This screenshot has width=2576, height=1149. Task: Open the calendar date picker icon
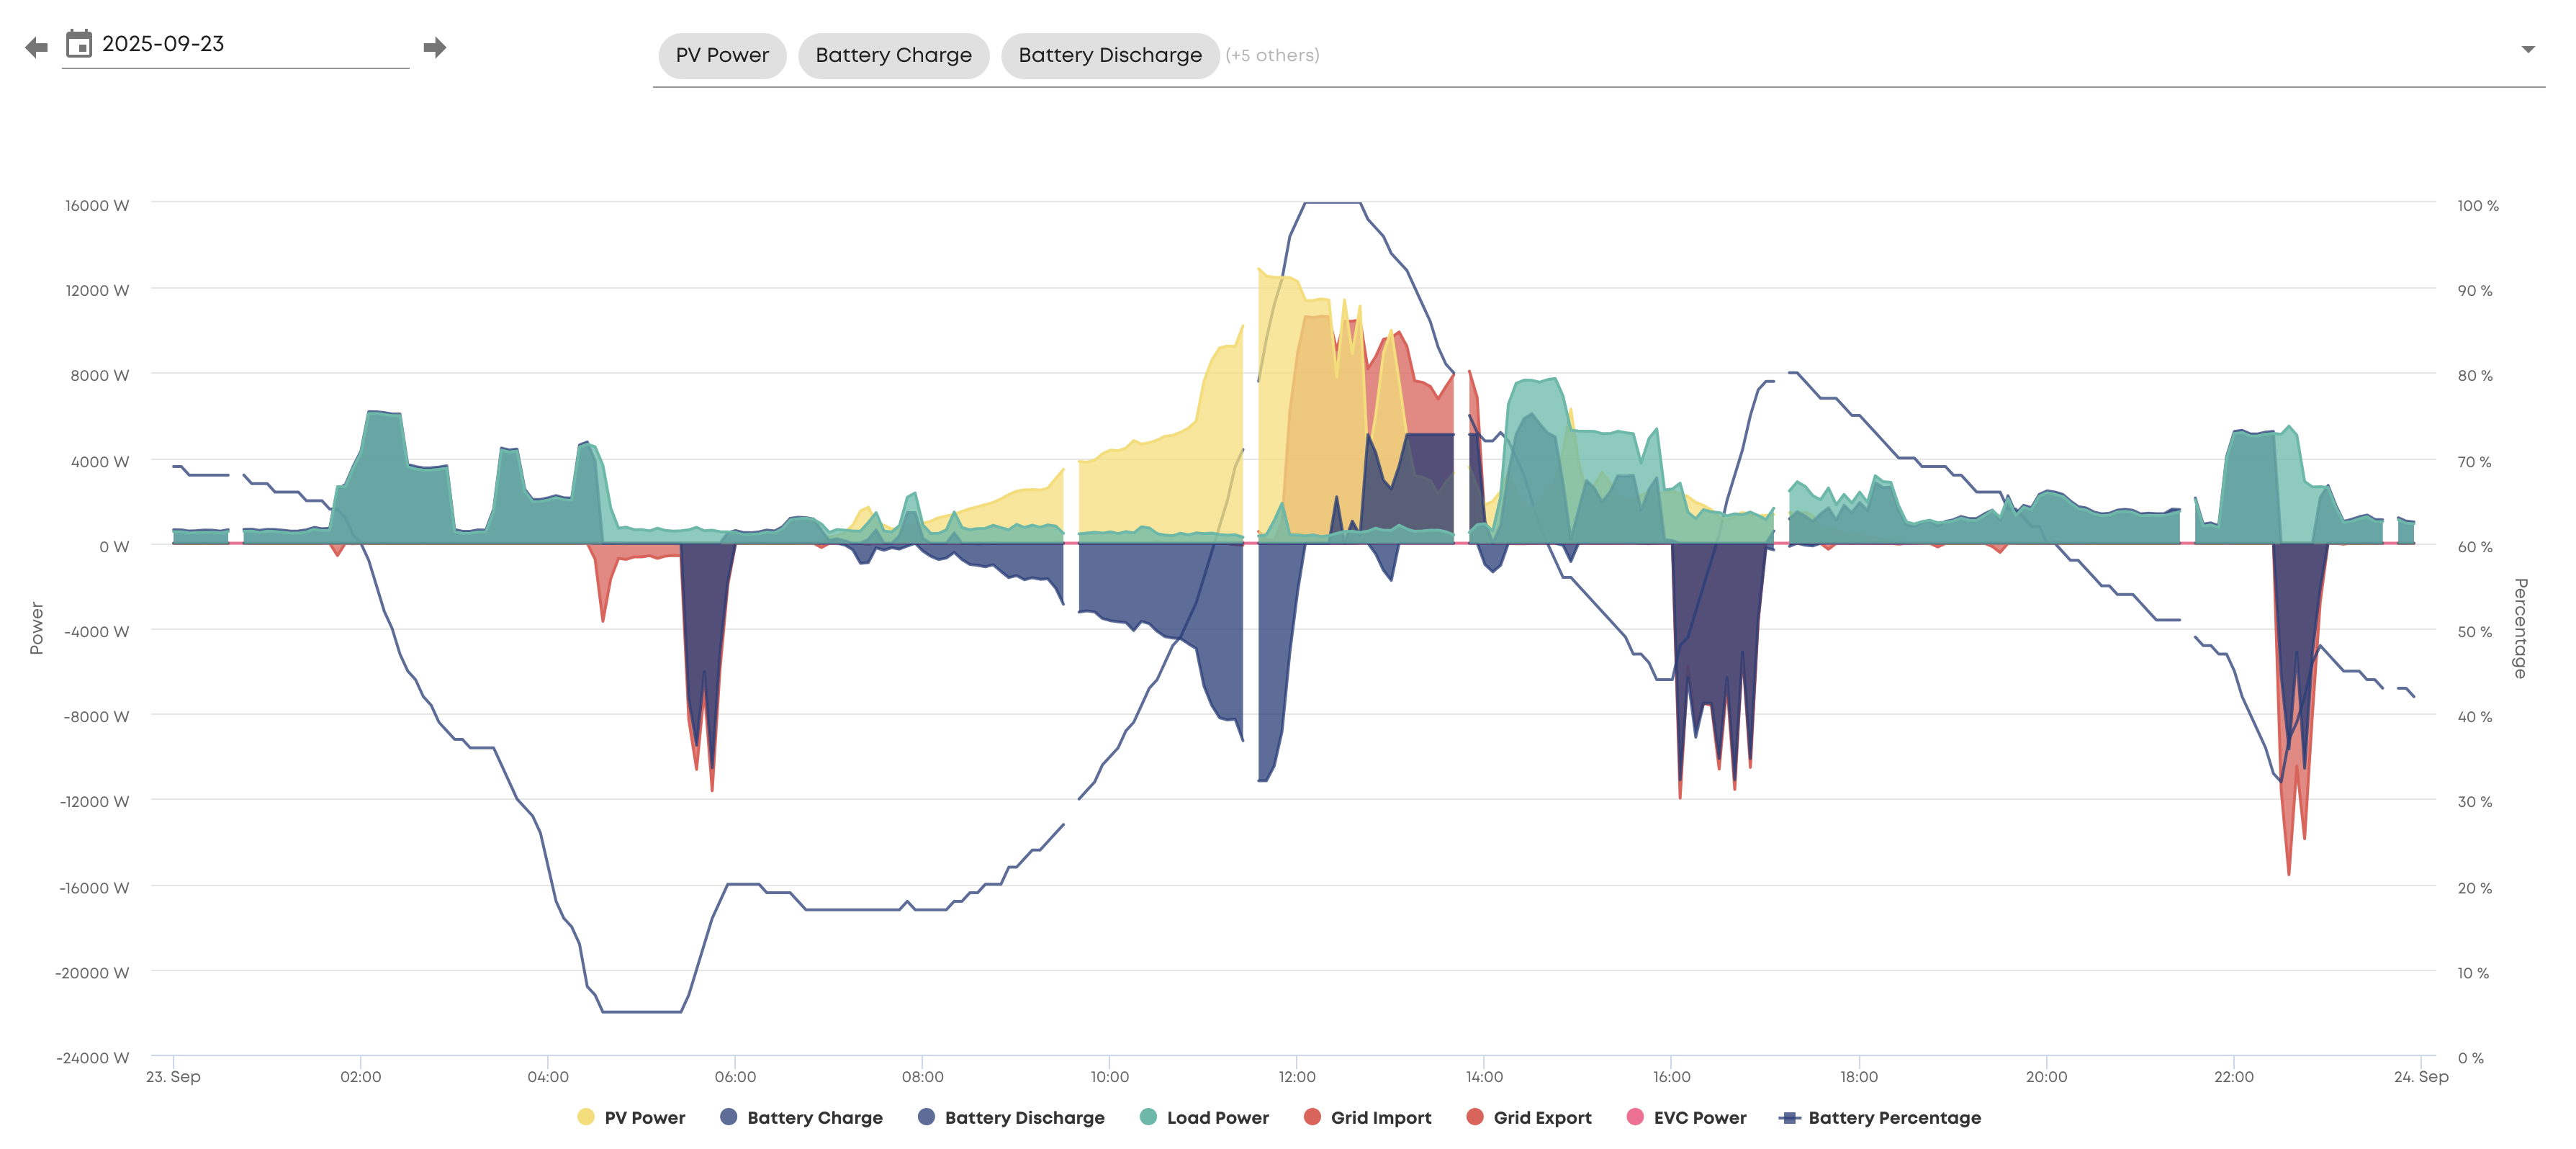[x=79, y=44]
